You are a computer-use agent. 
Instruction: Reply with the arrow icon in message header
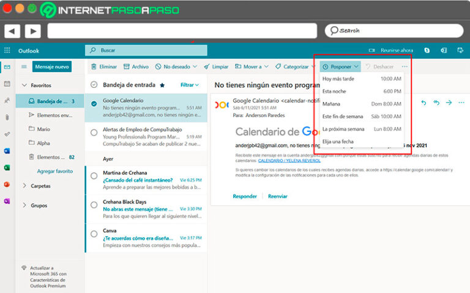(x=423, y=103)
